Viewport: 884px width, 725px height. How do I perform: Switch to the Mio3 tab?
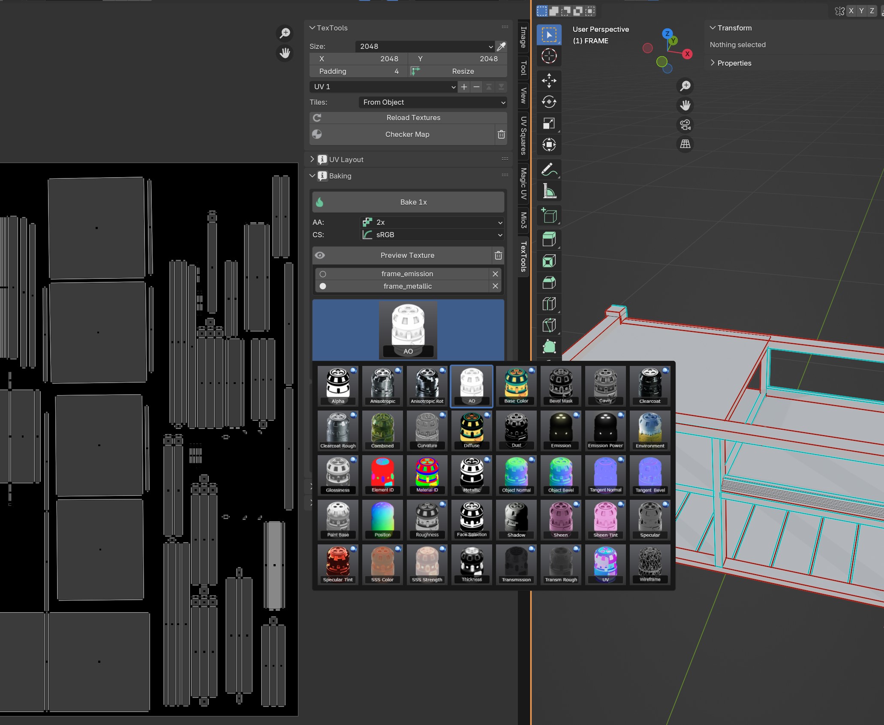click(x=523, y=220)
